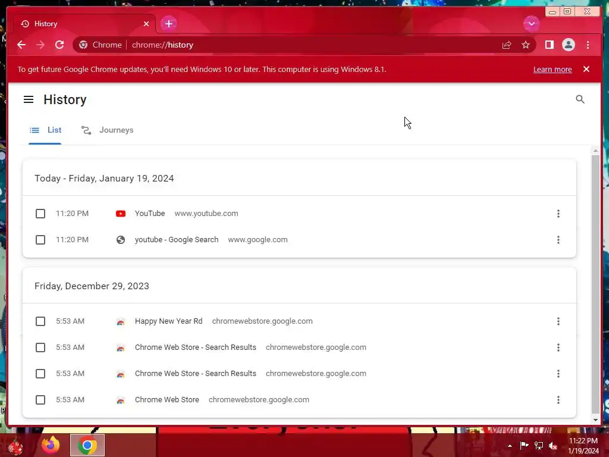609x457 pixels.
Task: Click the 11:20 PM time of YouTube entry
Action: click(72, 214)
